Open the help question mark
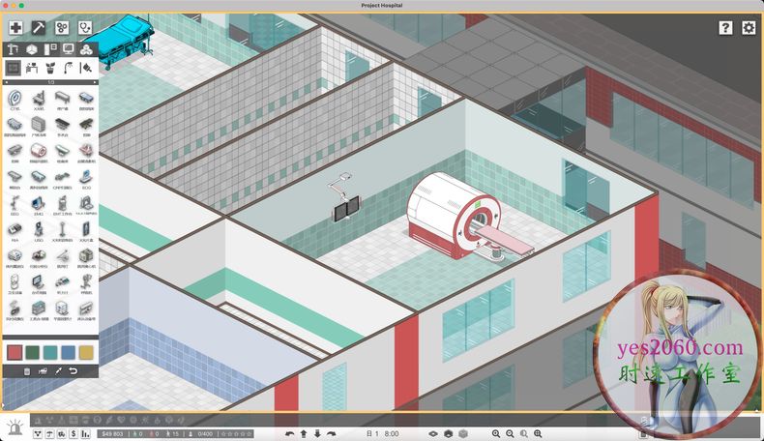Viewport: 764px width, 441px height. pos(725,28)
